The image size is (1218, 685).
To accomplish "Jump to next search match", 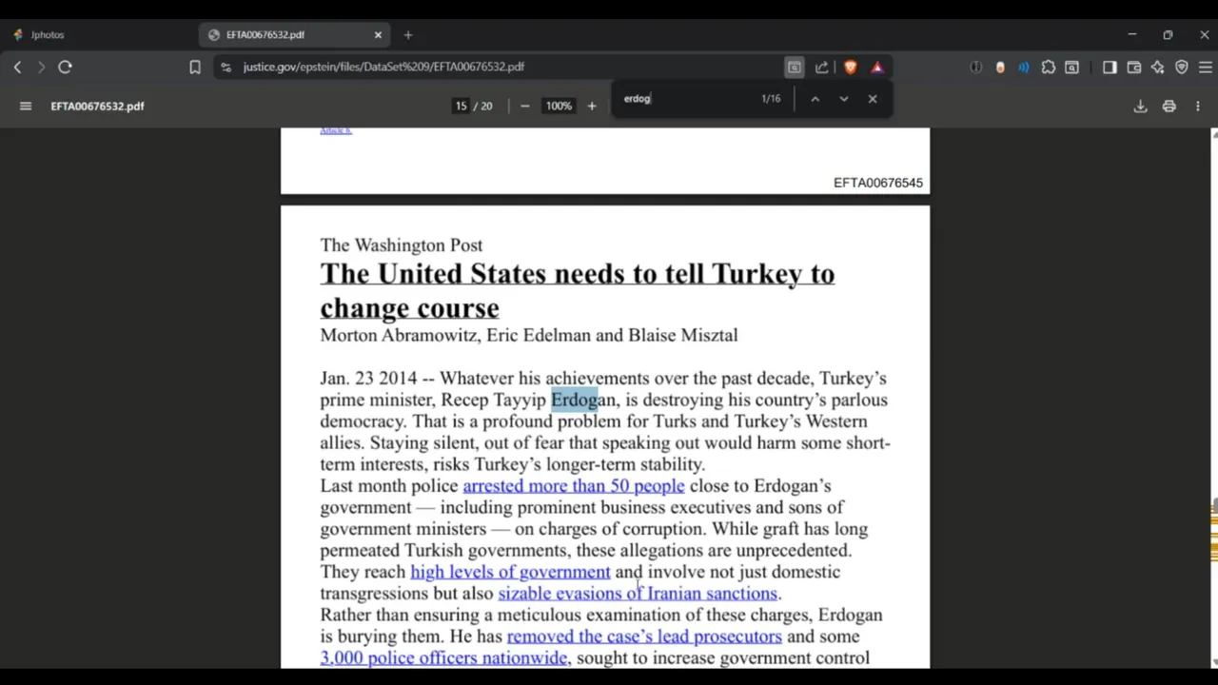I will coord(843,98).
